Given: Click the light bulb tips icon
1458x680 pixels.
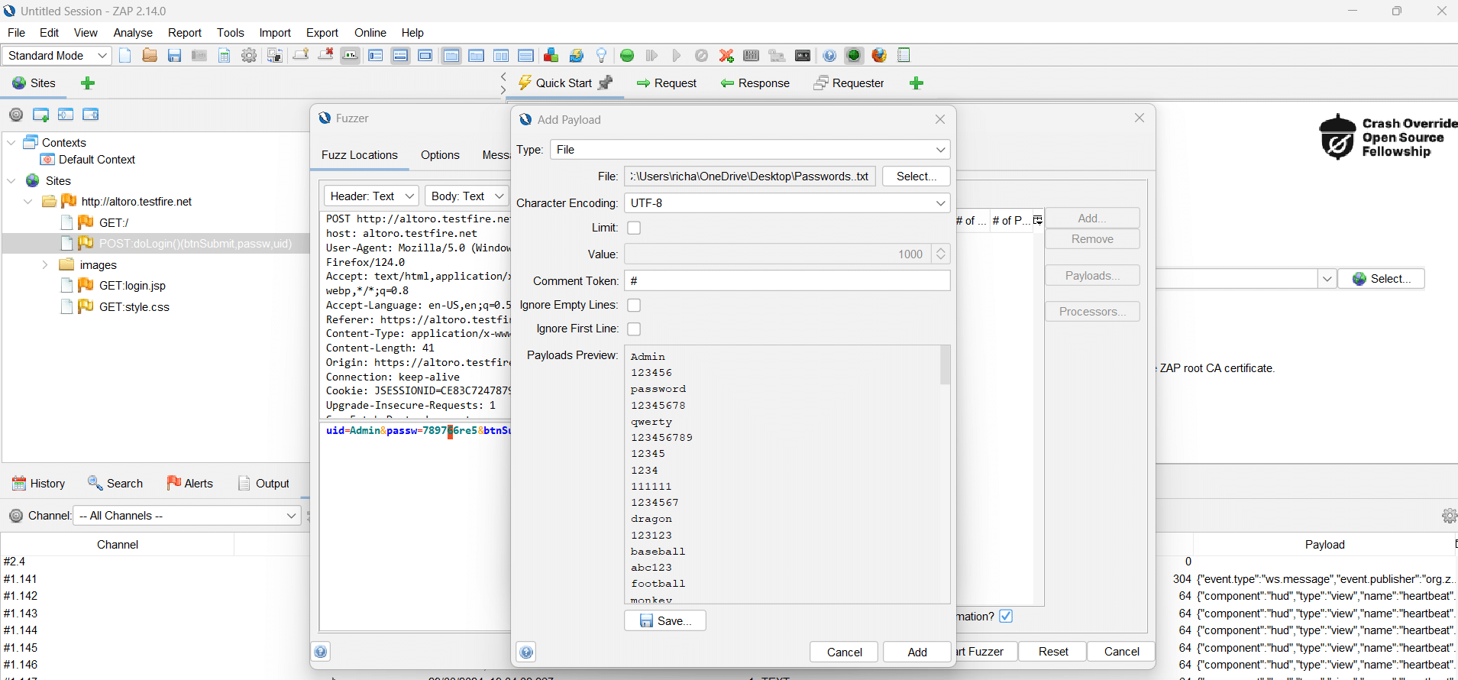Looking at the screenshot, I should click(602, 55).
